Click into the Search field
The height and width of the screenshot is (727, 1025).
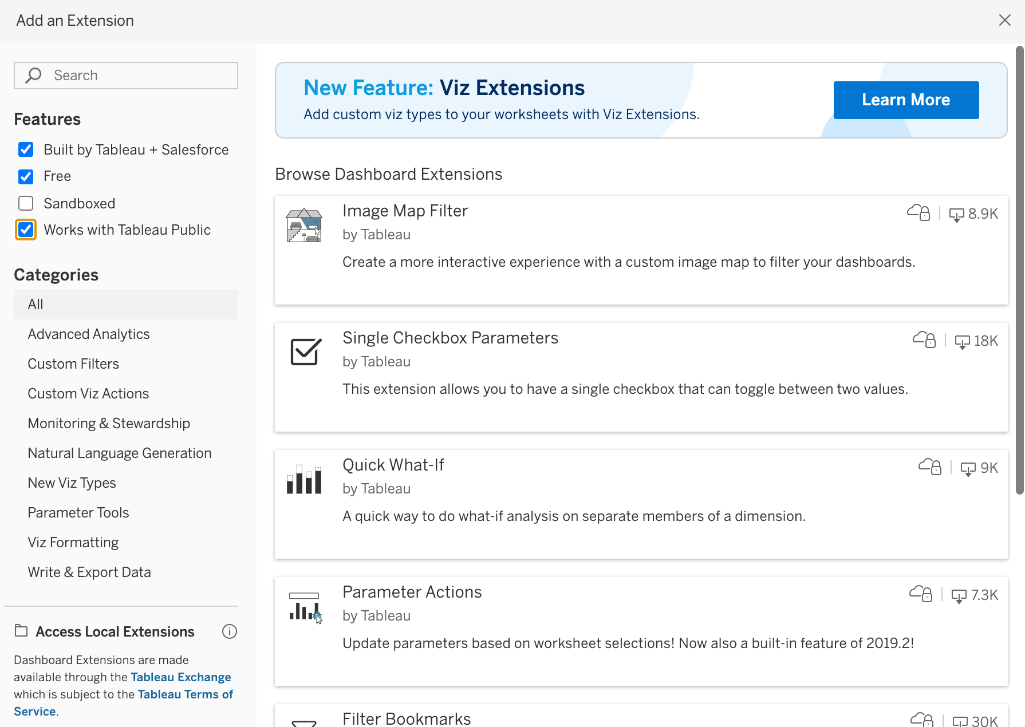(126, 76)
